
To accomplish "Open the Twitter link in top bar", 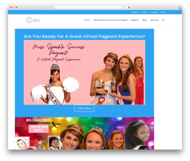I will click(x=144, y=12).
